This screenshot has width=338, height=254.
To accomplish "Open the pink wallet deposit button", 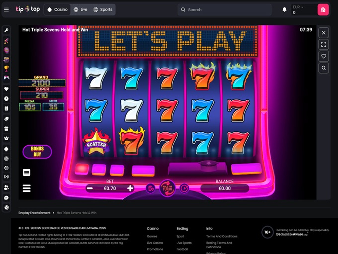I will point(323,10).
